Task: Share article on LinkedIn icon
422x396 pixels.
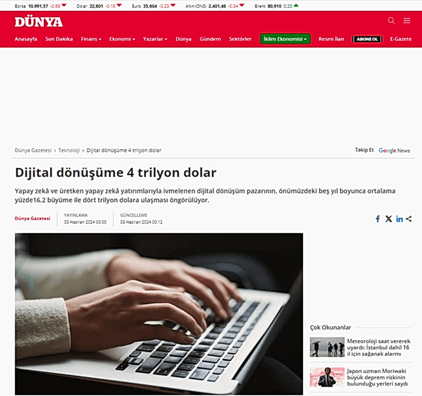Action: tap(399, 219)
